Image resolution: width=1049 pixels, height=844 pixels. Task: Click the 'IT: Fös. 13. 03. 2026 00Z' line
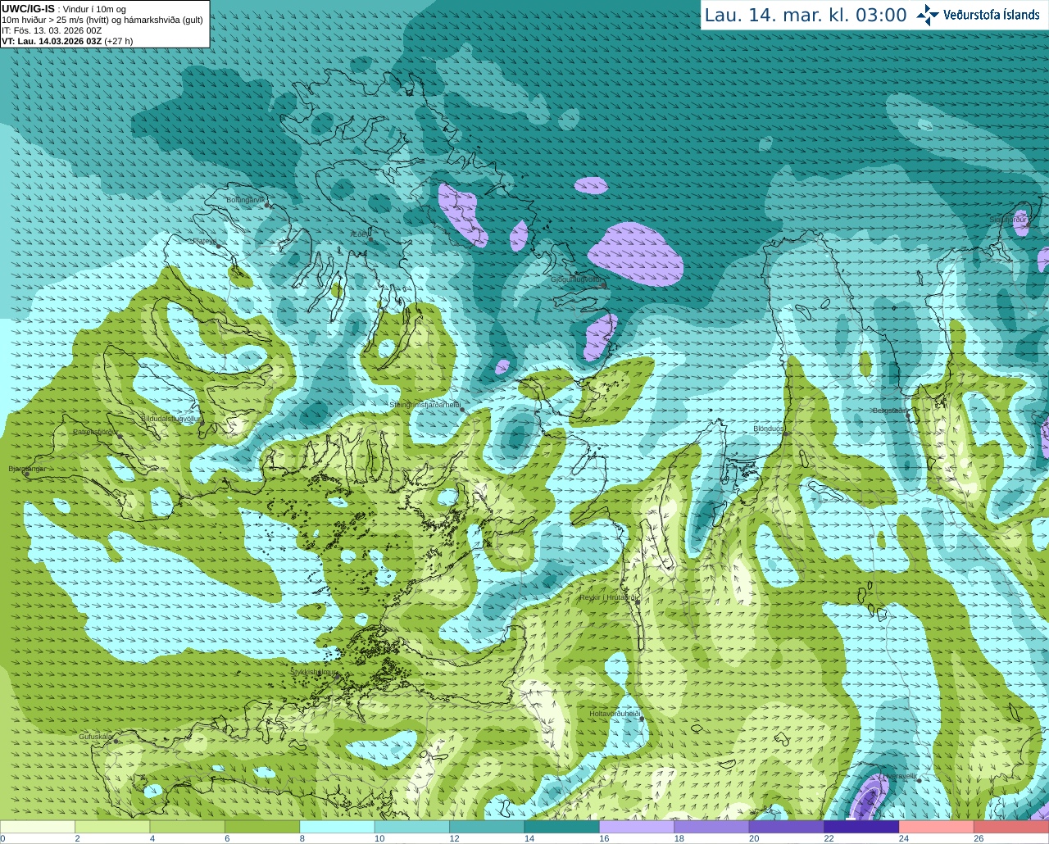[x=52, y=30]
